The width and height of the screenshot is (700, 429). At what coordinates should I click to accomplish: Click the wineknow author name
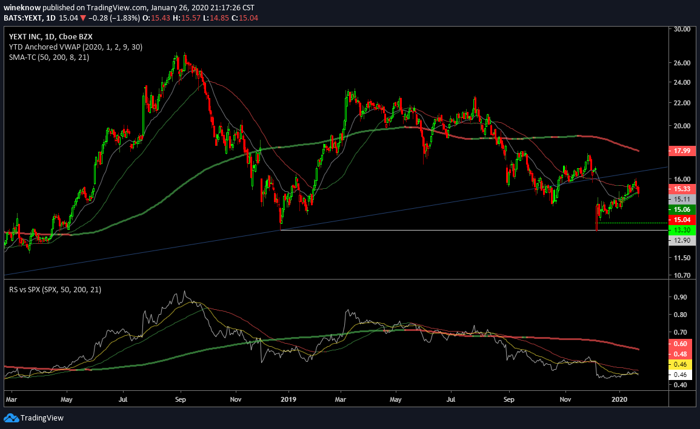pos(22,8)
